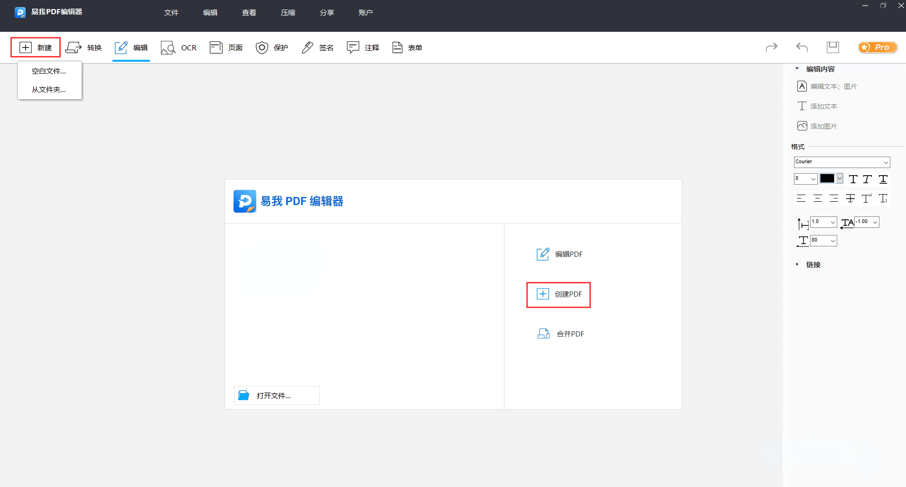
Task: Open the OCR tool
Action: pyautogui.click(x=178, y=47)
